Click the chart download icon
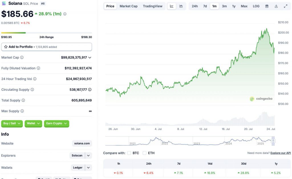The height and width of the screenshot is (179, 292). click(276, 6)
